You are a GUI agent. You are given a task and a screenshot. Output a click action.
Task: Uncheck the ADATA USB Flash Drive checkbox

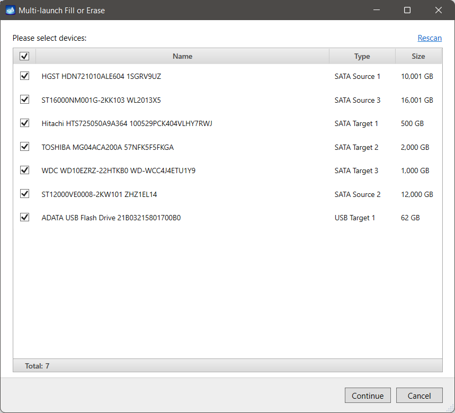[x=24, y=217]
